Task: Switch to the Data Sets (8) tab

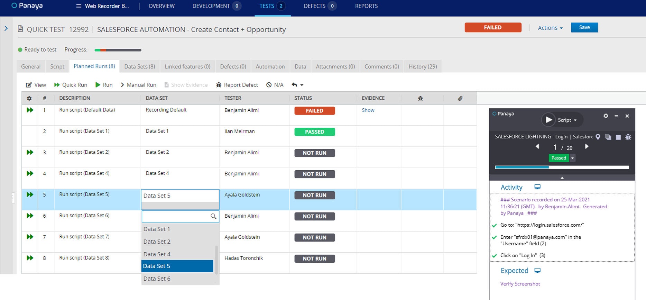Action: click(140, 66)
